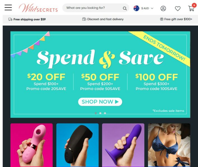The image size is (198, 167).
Task: Select the first carousel dot
Action: click(x=96, y=113)
